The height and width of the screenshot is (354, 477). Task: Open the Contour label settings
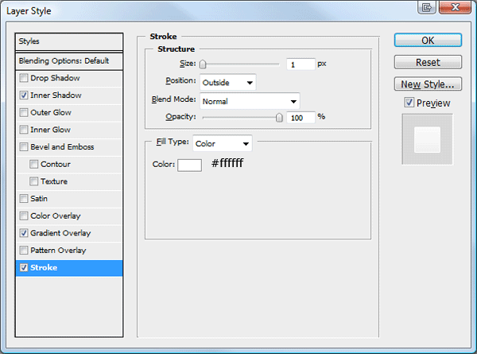coord(56,164)
